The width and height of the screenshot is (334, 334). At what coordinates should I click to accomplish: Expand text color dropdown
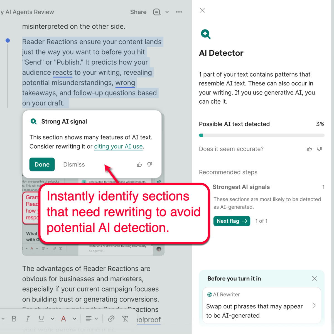click(x=75, y=319)
